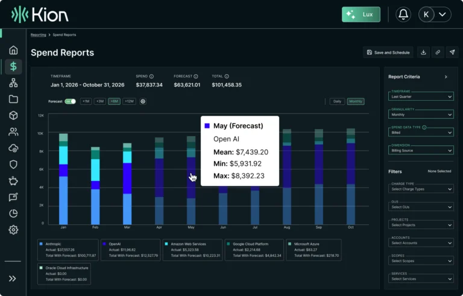Open the Select OUs dropdown
This screenshot has width=463, height=296.
(x=421, y=207)
